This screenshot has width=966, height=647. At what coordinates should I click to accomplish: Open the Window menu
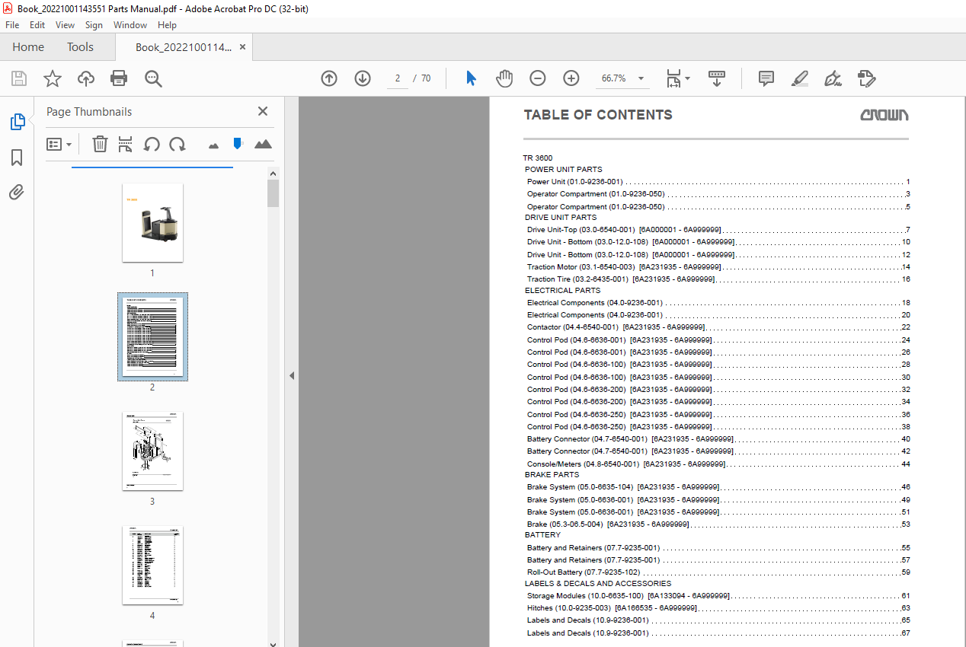pos(130,25)
